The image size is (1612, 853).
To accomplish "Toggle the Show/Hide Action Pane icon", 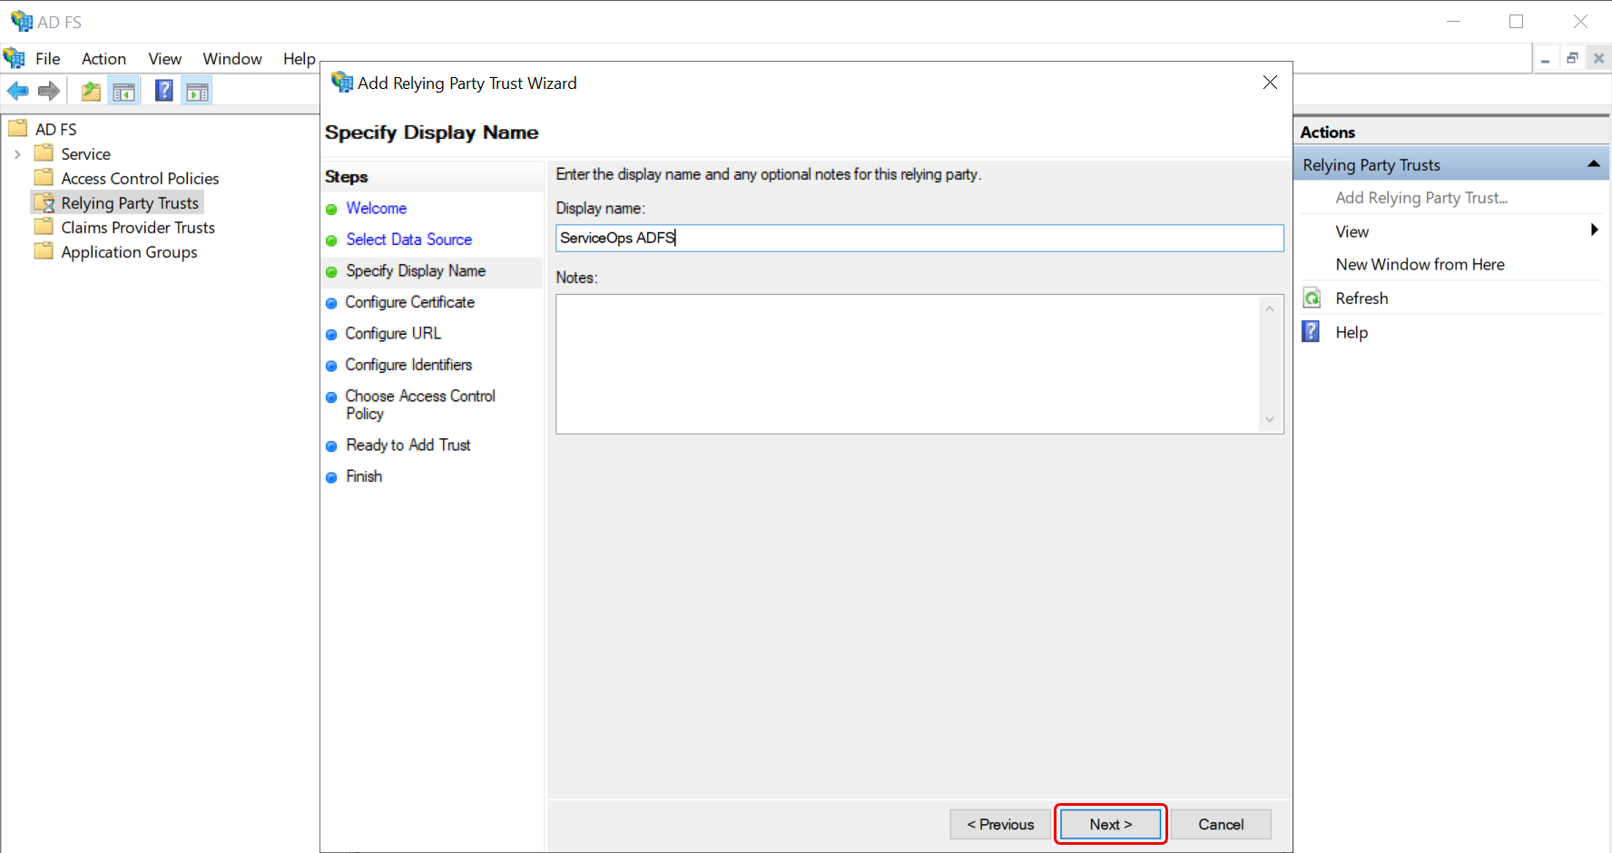I will [197, 91].
